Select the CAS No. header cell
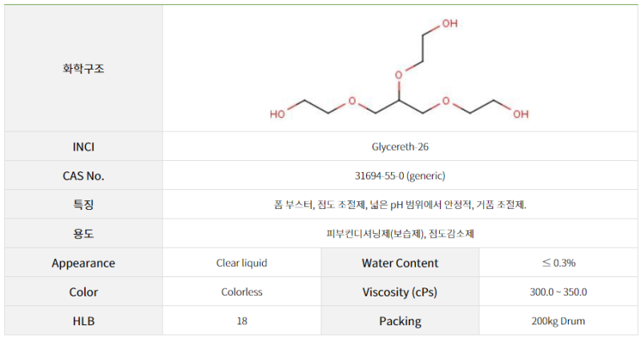The height and width of the screenshot is (338, 641). point(83,175)
